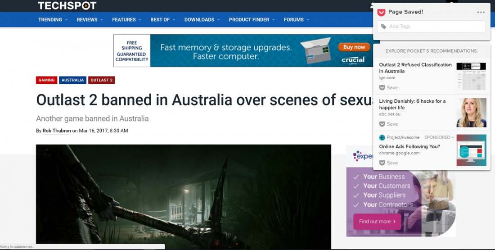This screenshot has width=495, height=250.
Task: Click the 'ign.com' source text
Action: click(x=387, y=78)
